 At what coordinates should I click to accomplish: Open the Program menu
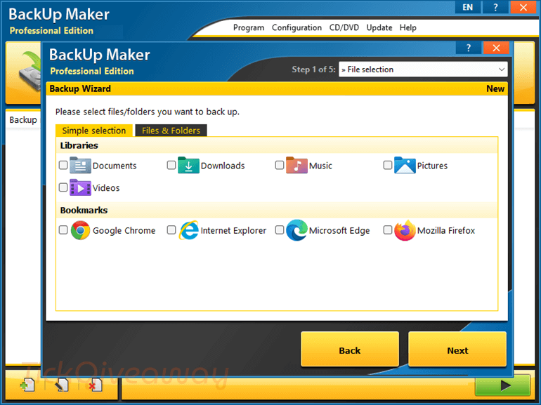click(x=249, y=27)
